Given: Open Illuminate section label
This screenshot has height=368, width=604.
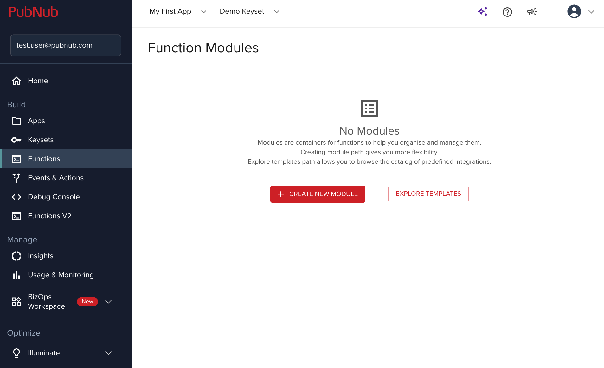Looking at the screenshot, I should click(44, 353).
